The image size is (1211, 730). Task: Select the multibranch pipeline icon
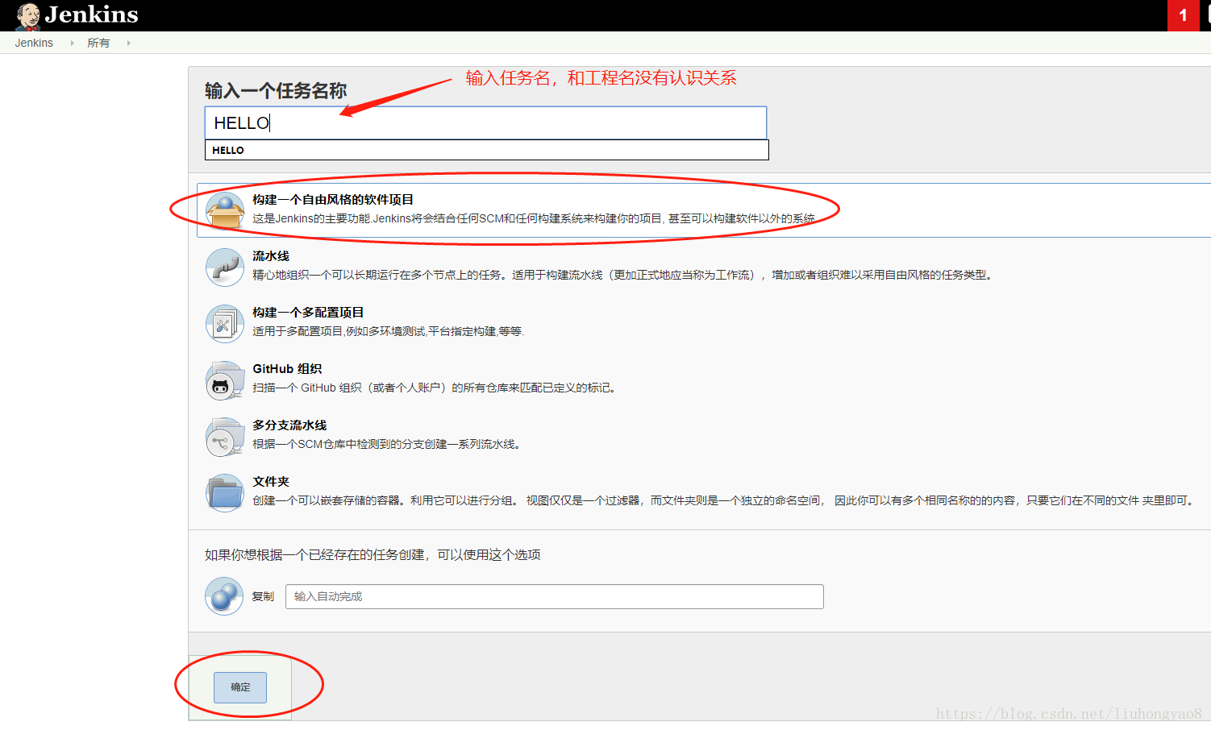coord(225,436)
